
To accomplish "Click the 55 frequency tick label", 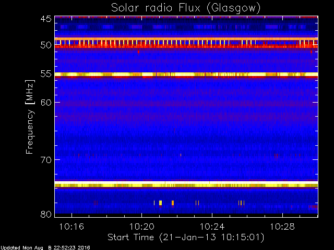I will (46, 74).
